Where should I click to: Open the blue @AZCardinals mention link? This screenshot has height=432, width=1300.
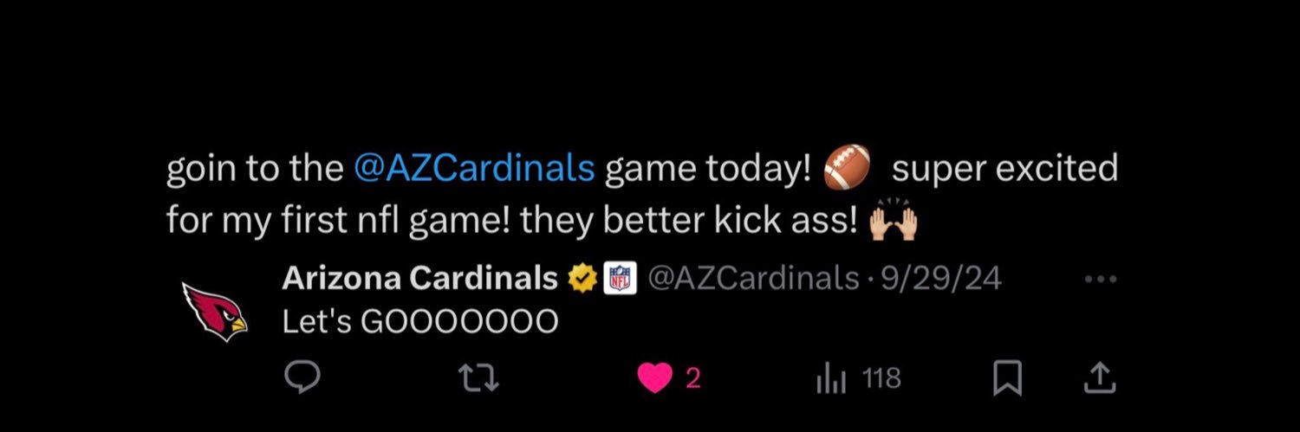coord(474,169)
